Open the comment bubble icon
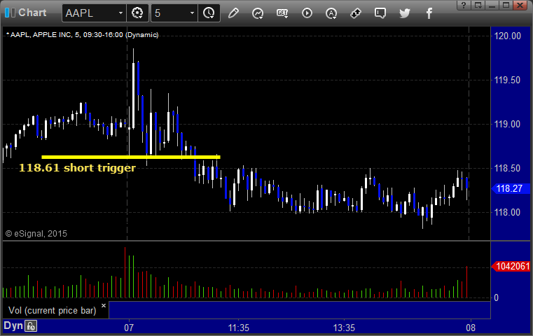Viewport: 533px width, 336px height. point(380,13)
